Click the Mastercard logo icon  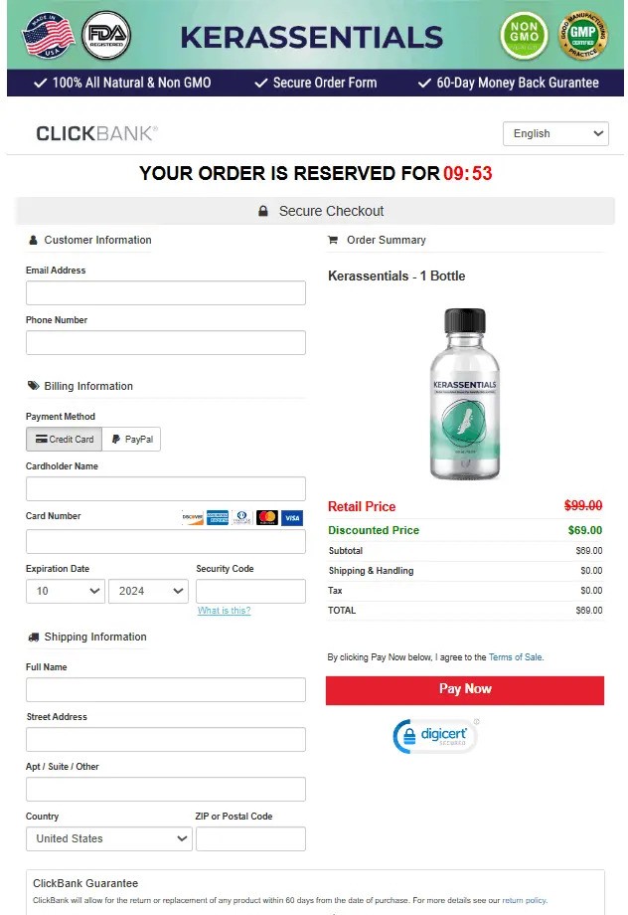point(267,517)
